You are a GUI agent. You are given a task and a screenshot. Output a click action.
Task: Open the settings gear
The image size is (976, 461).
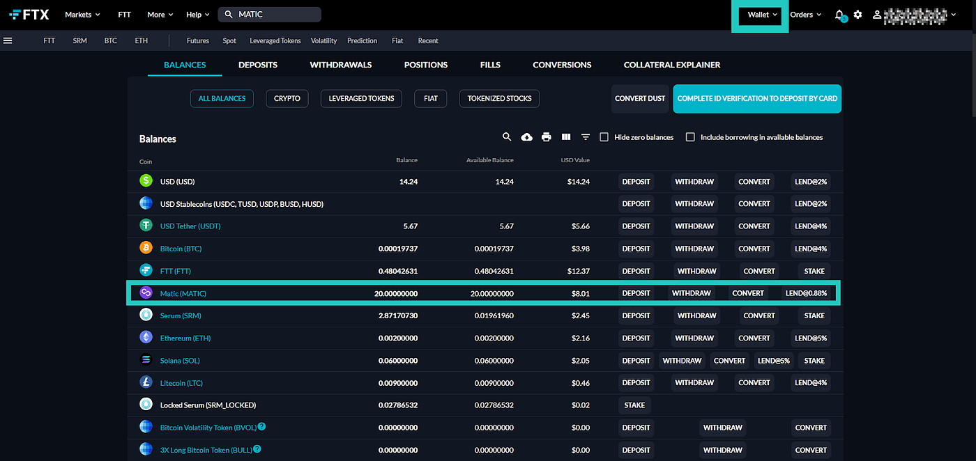point(858,15)
